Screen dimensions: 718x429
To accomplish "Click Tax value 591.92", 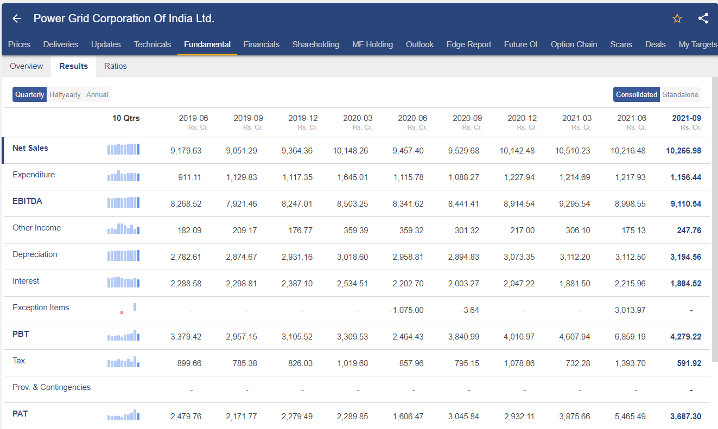I will tap(689, 363).
